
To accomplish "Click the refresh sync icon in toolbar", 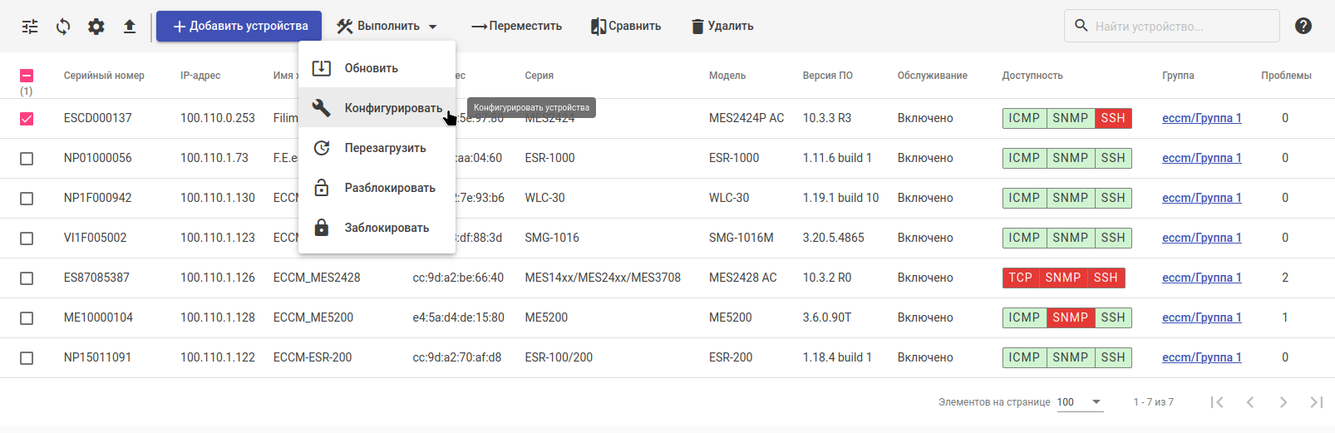I will (63, 27).
